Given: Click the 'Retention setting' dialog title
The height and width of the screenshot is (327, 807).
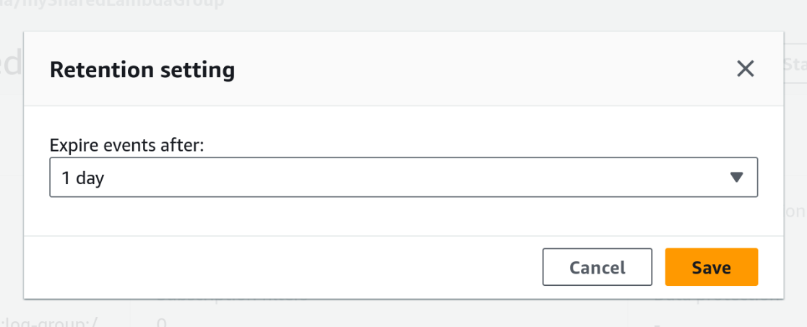Looking at the screenshot, I should click(x=142, y=70).
